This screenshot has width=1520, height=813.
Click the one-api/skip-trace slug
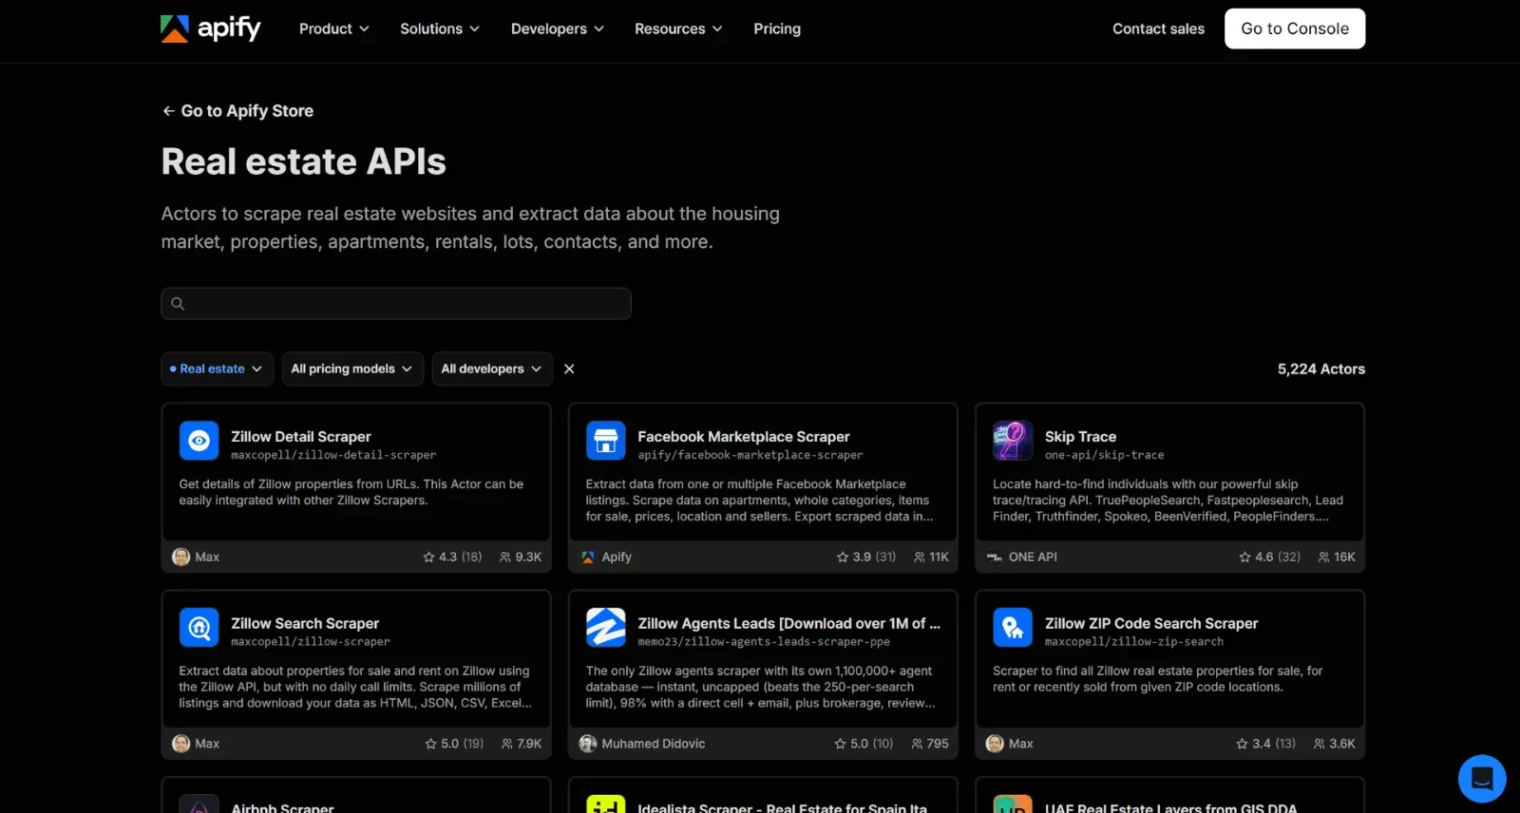[1104, 456]
